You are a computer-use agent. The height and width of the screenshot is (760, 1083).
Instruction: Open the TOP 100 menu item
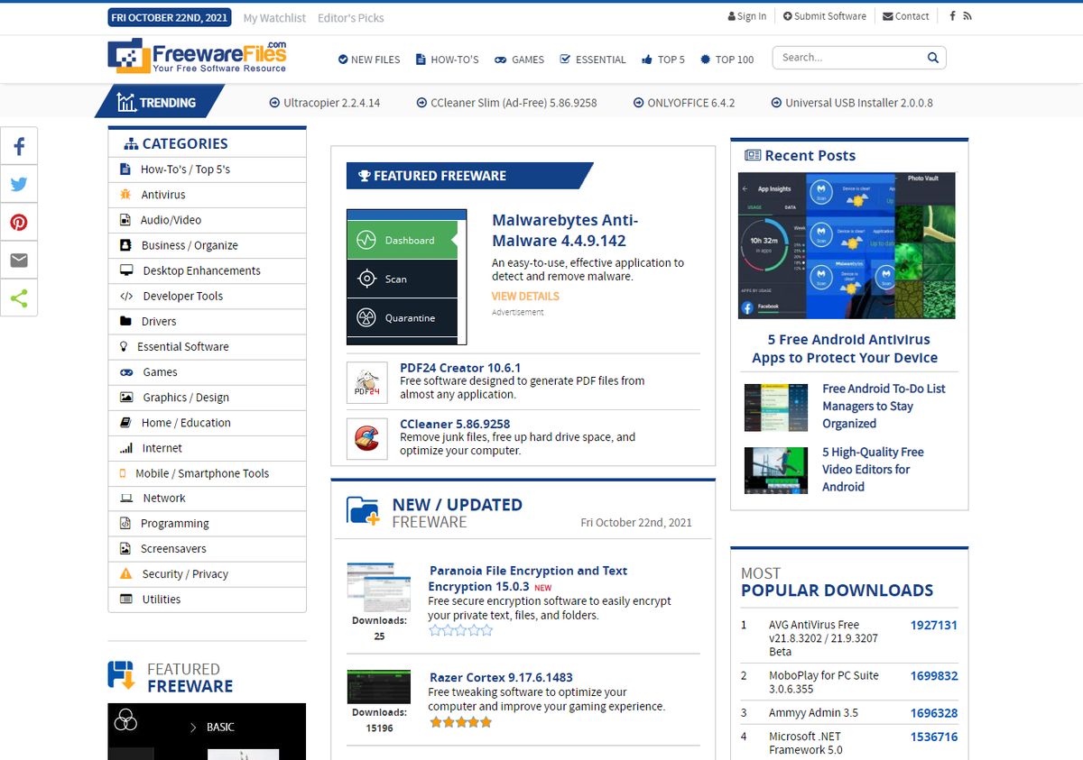click(727, 60)
